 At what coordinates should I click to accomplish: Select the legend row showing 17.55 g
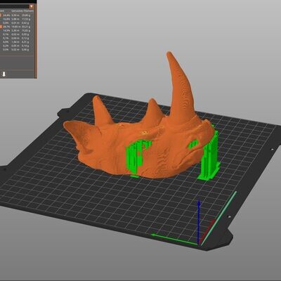[17, 19]
